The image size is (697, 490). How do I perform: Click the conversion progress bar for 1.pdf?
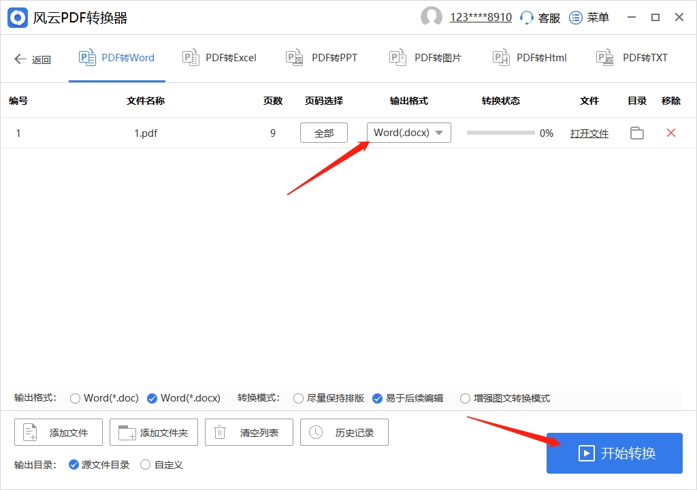pyautogui.click(x=500, y=133)
